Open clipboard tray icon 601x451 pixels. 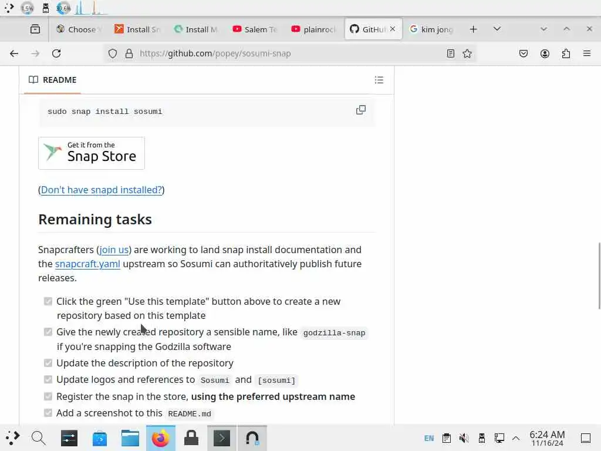[447, 438]
